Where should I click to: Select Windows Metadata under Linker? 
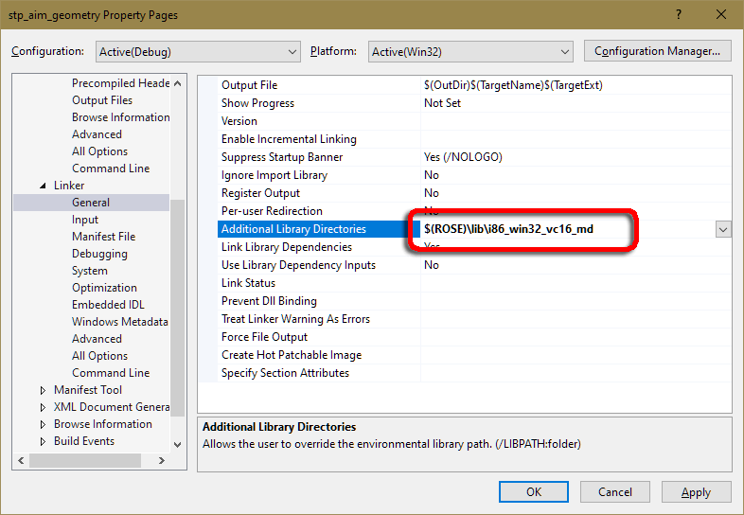coord(120,322)
